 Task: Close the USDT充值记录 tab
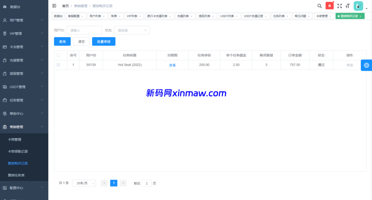[x=266, y=16]
